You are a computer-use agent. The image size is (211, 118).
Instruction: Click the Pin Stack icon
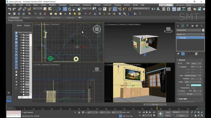178,54
